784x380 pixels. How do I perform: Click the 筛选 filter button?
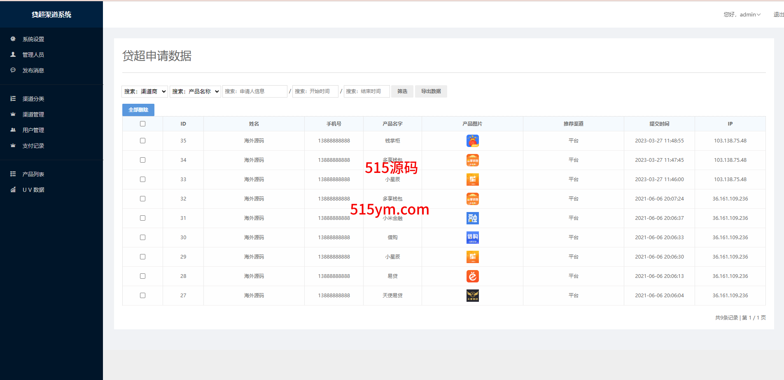402,91
